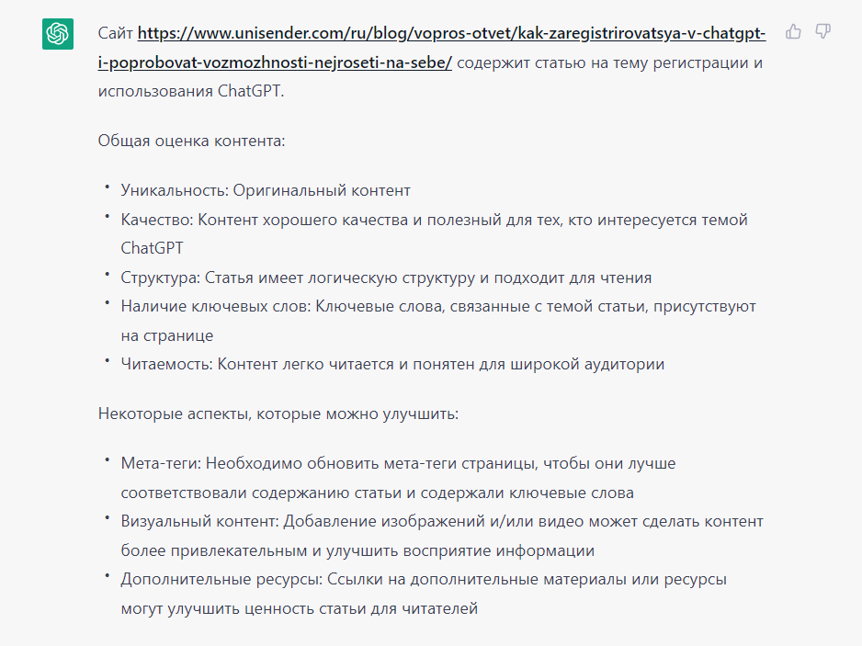Give the response a thumbs down
This screenshot has width=862, height=646.
(x=823, y=32)
